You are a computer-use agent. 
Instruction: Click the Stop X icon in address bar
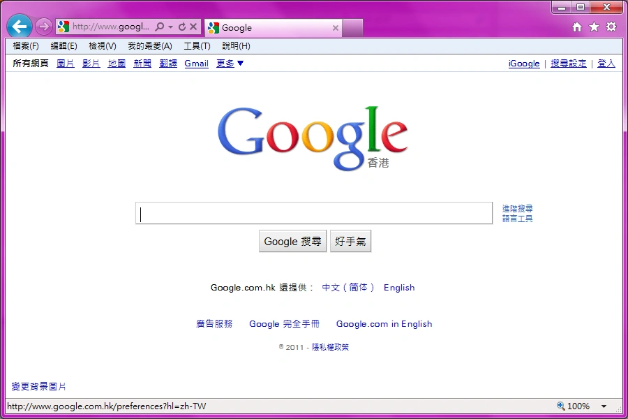coord(193,27)
